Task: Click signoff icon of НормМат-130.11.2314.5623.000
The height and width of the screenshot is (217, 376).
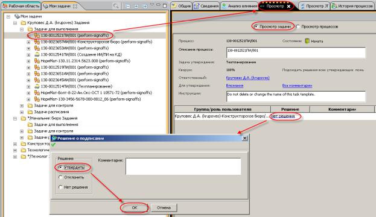Action: (x=37, y=61)
